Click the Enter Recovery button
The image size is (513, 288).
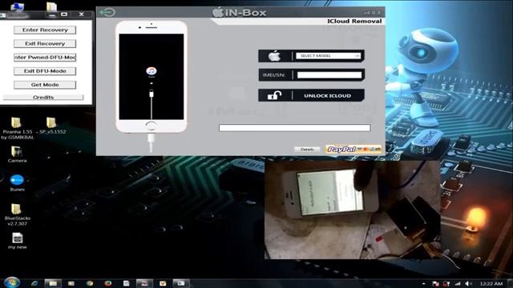pos(45,30)
